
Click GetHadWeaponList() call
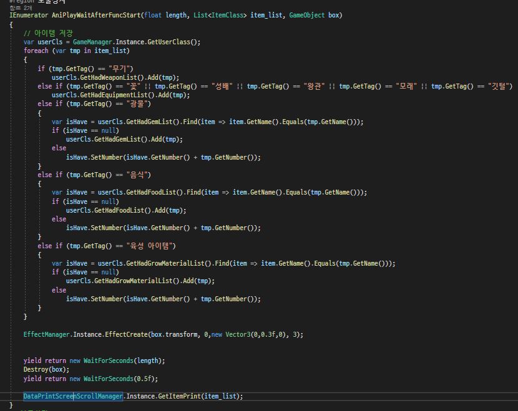point(112,77)
